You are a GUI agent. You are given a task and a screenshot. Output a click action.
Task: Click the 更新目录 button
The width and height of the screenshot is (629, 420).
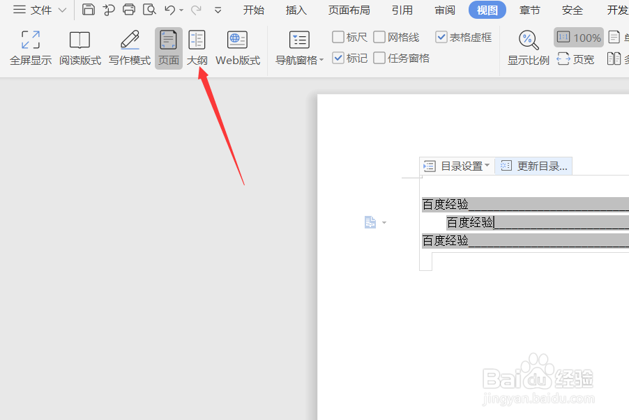534,166
